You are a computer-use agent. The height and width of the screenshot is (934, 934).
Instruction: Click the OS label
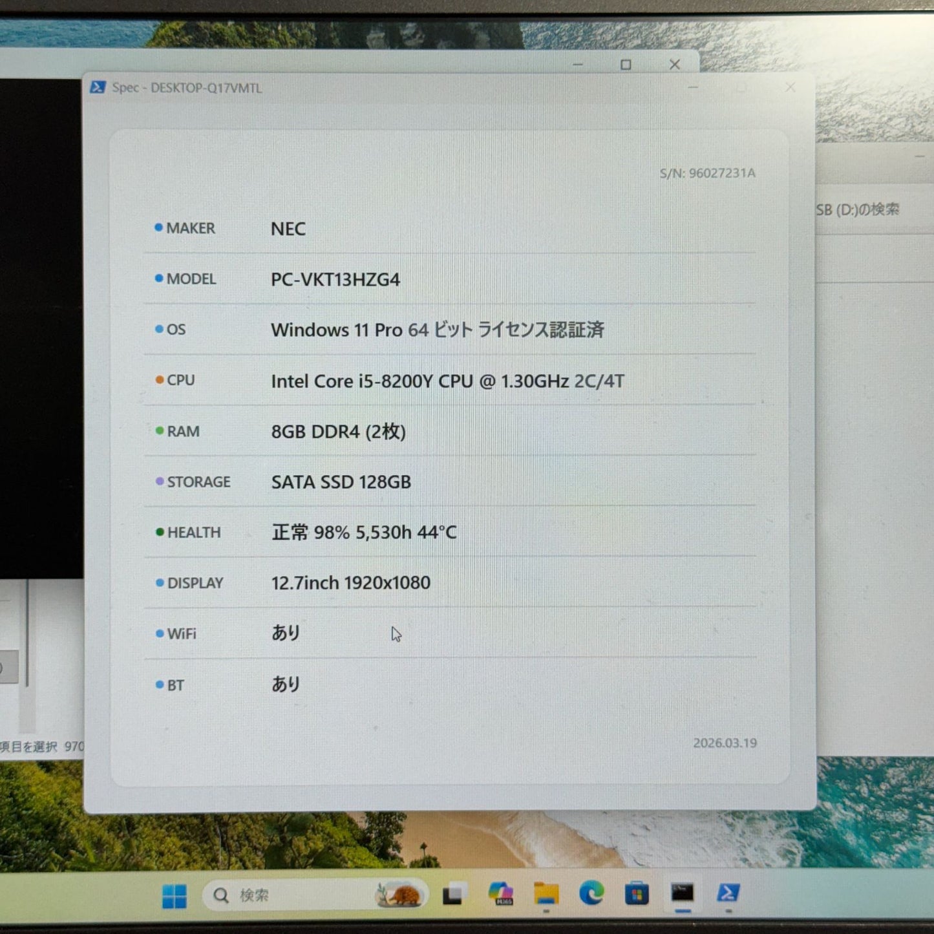coord(176,329)
